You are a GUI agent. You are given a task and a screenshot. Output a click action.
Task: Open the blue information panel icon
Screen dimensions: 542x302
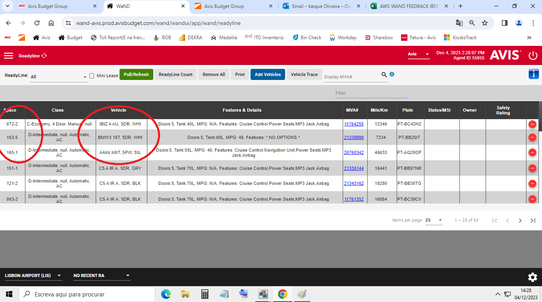tap(533, 74)
